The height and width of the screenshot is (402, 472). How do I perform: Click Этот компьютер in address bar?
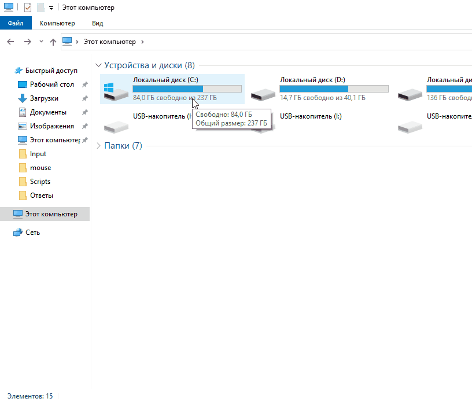click(x=109, y=42)
